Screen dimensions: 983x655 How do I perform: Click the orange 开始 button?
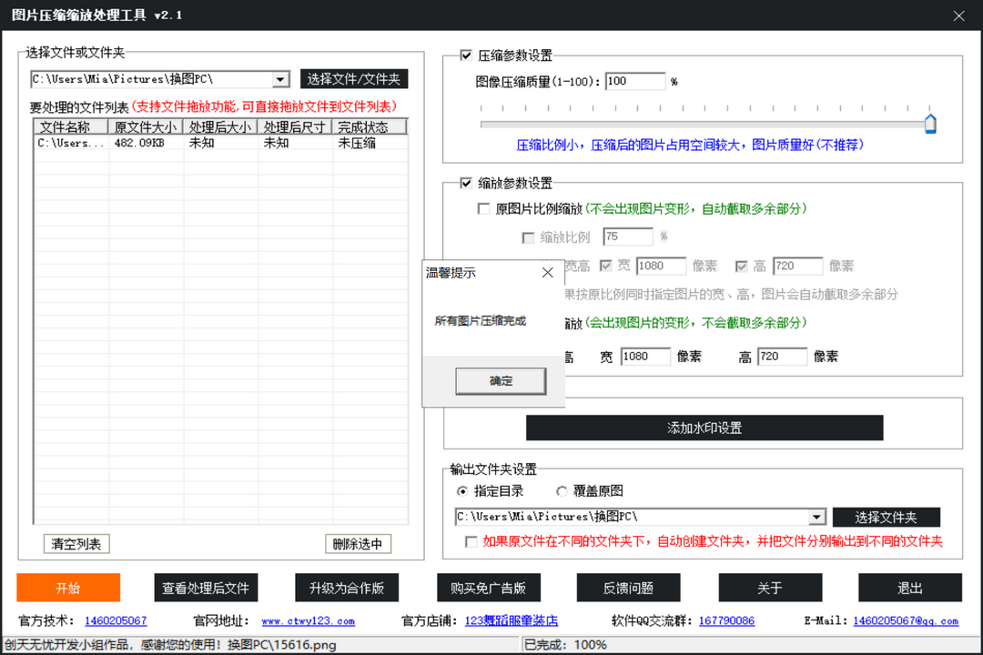click(68, 588)
